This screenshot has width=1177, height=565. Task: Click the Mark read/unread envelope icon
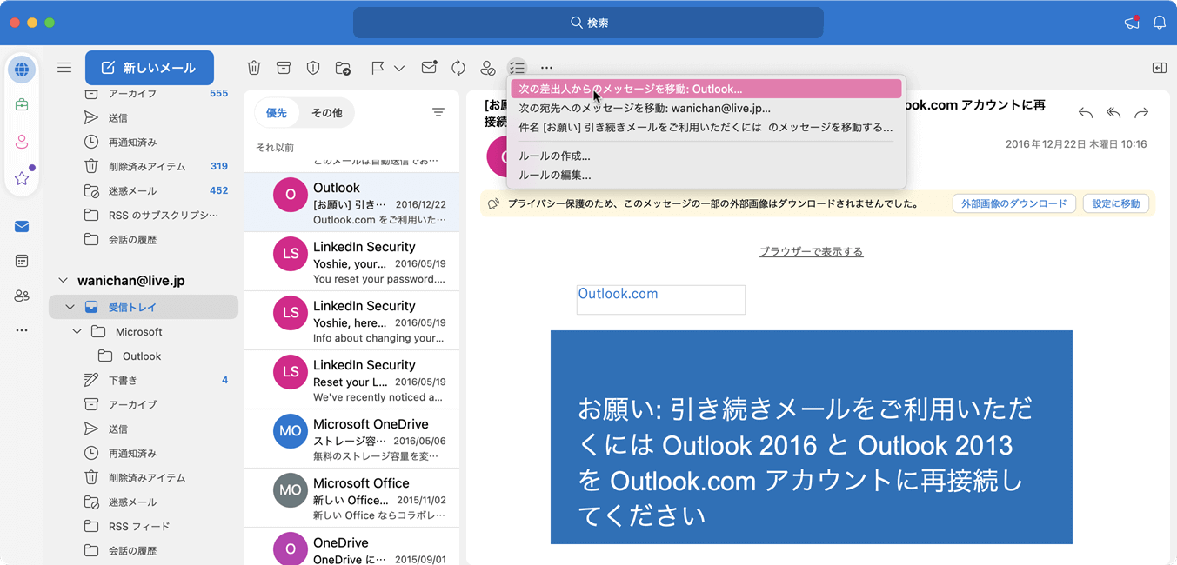(x=429, y=67)
